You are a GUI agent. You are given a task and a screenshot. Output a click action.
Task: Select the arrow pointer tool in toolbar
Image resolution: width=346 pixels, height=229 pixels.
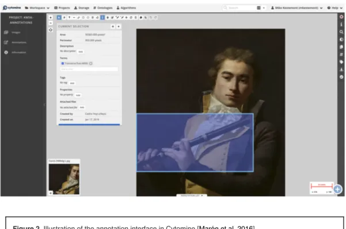59,17
